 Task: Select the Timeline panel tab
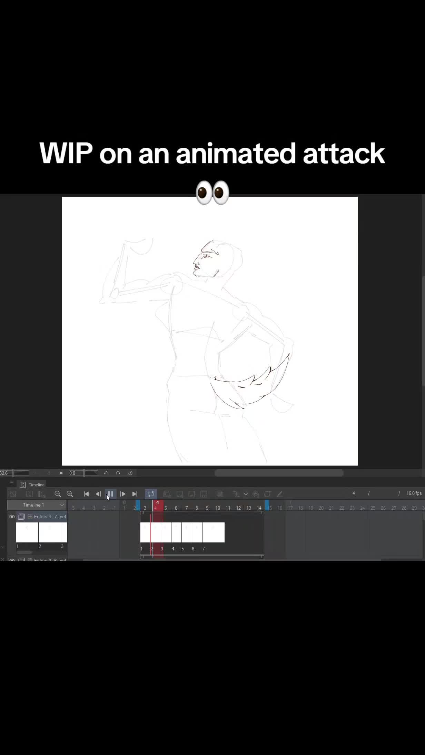click(32, 484)
